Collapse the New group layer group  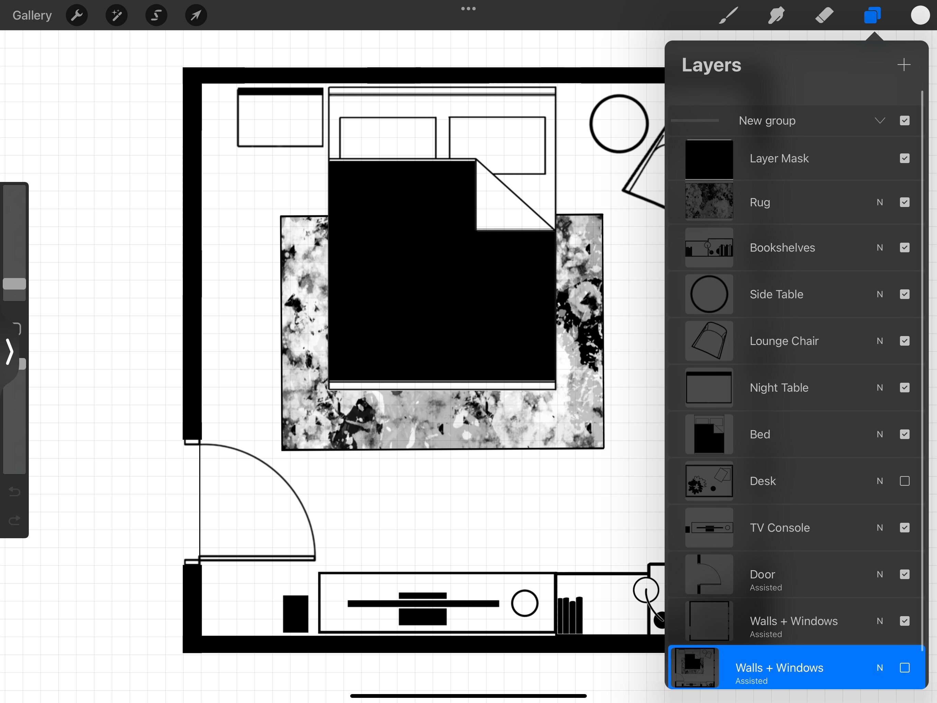880,120
